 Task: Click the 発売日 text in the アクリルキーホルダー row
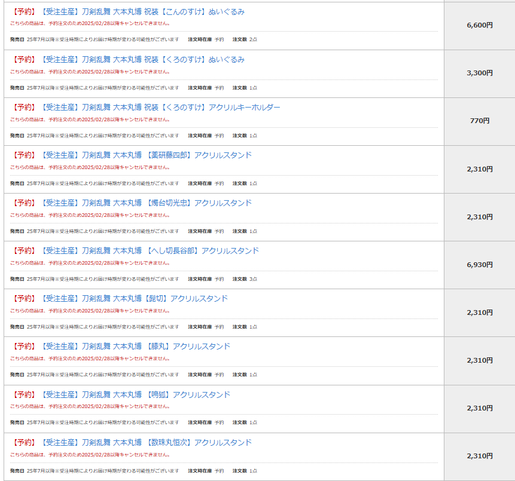pyautogui.click(x=95, y=136)
